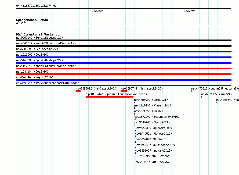
Task: Open nsv3940521 (Wenger2019) label
Action: 154,134
